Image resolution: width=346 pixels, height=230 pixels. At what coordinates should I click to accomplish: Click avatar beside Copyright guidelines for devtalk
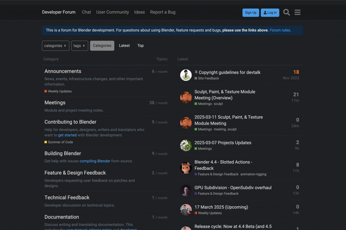point(186,75)
